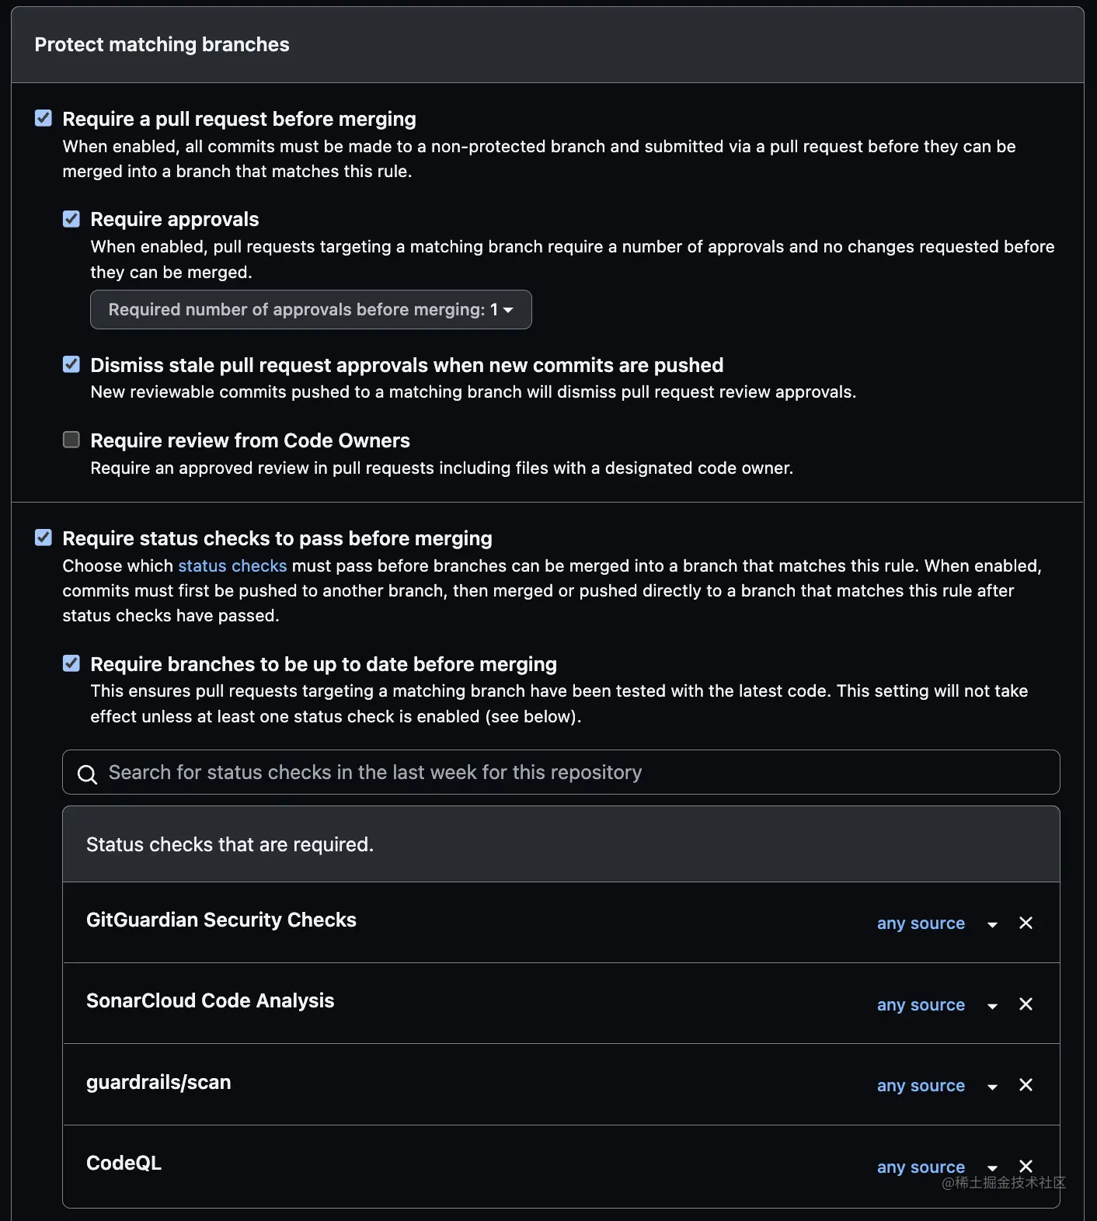The image size is (1097, 1221).
Task: Uncheck Require a pull request before merging
Action: tap(44, 118)
